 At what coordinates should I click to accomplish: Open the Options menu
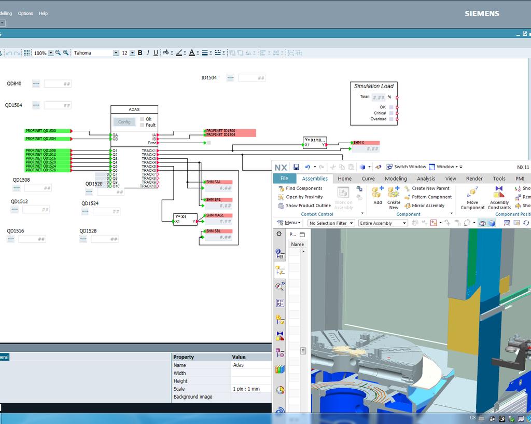[x=25, y=13]
